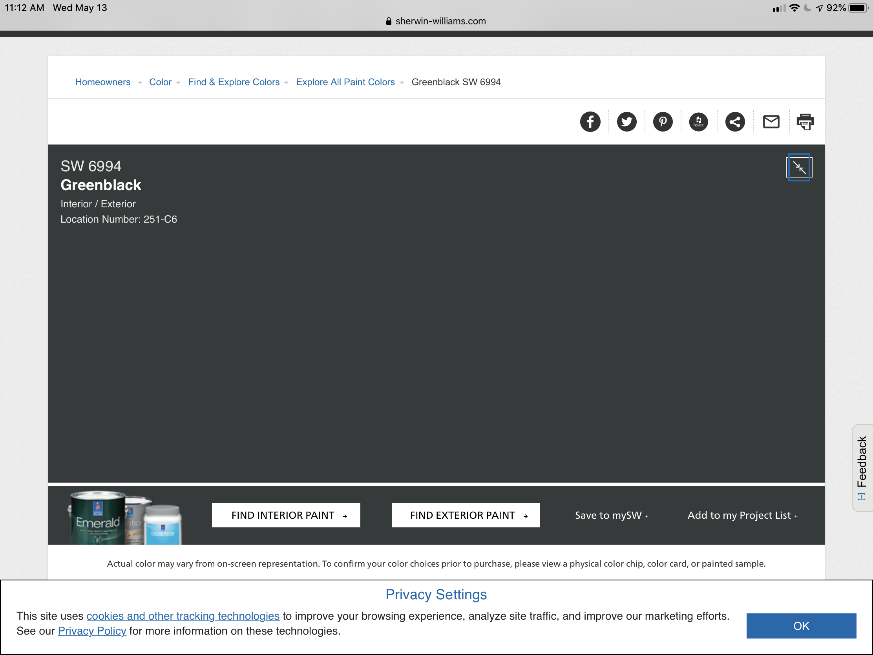Go to Homeowners breadcrumb

click(x=102, y=82)
